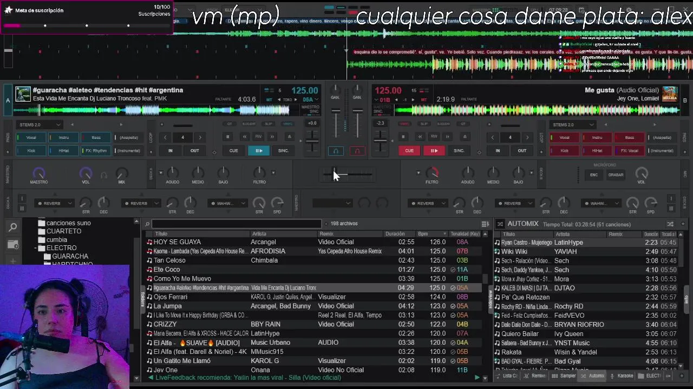Stop deck B with the stop icon
This screenshot has height=389, width=693.
click(403, 137)
